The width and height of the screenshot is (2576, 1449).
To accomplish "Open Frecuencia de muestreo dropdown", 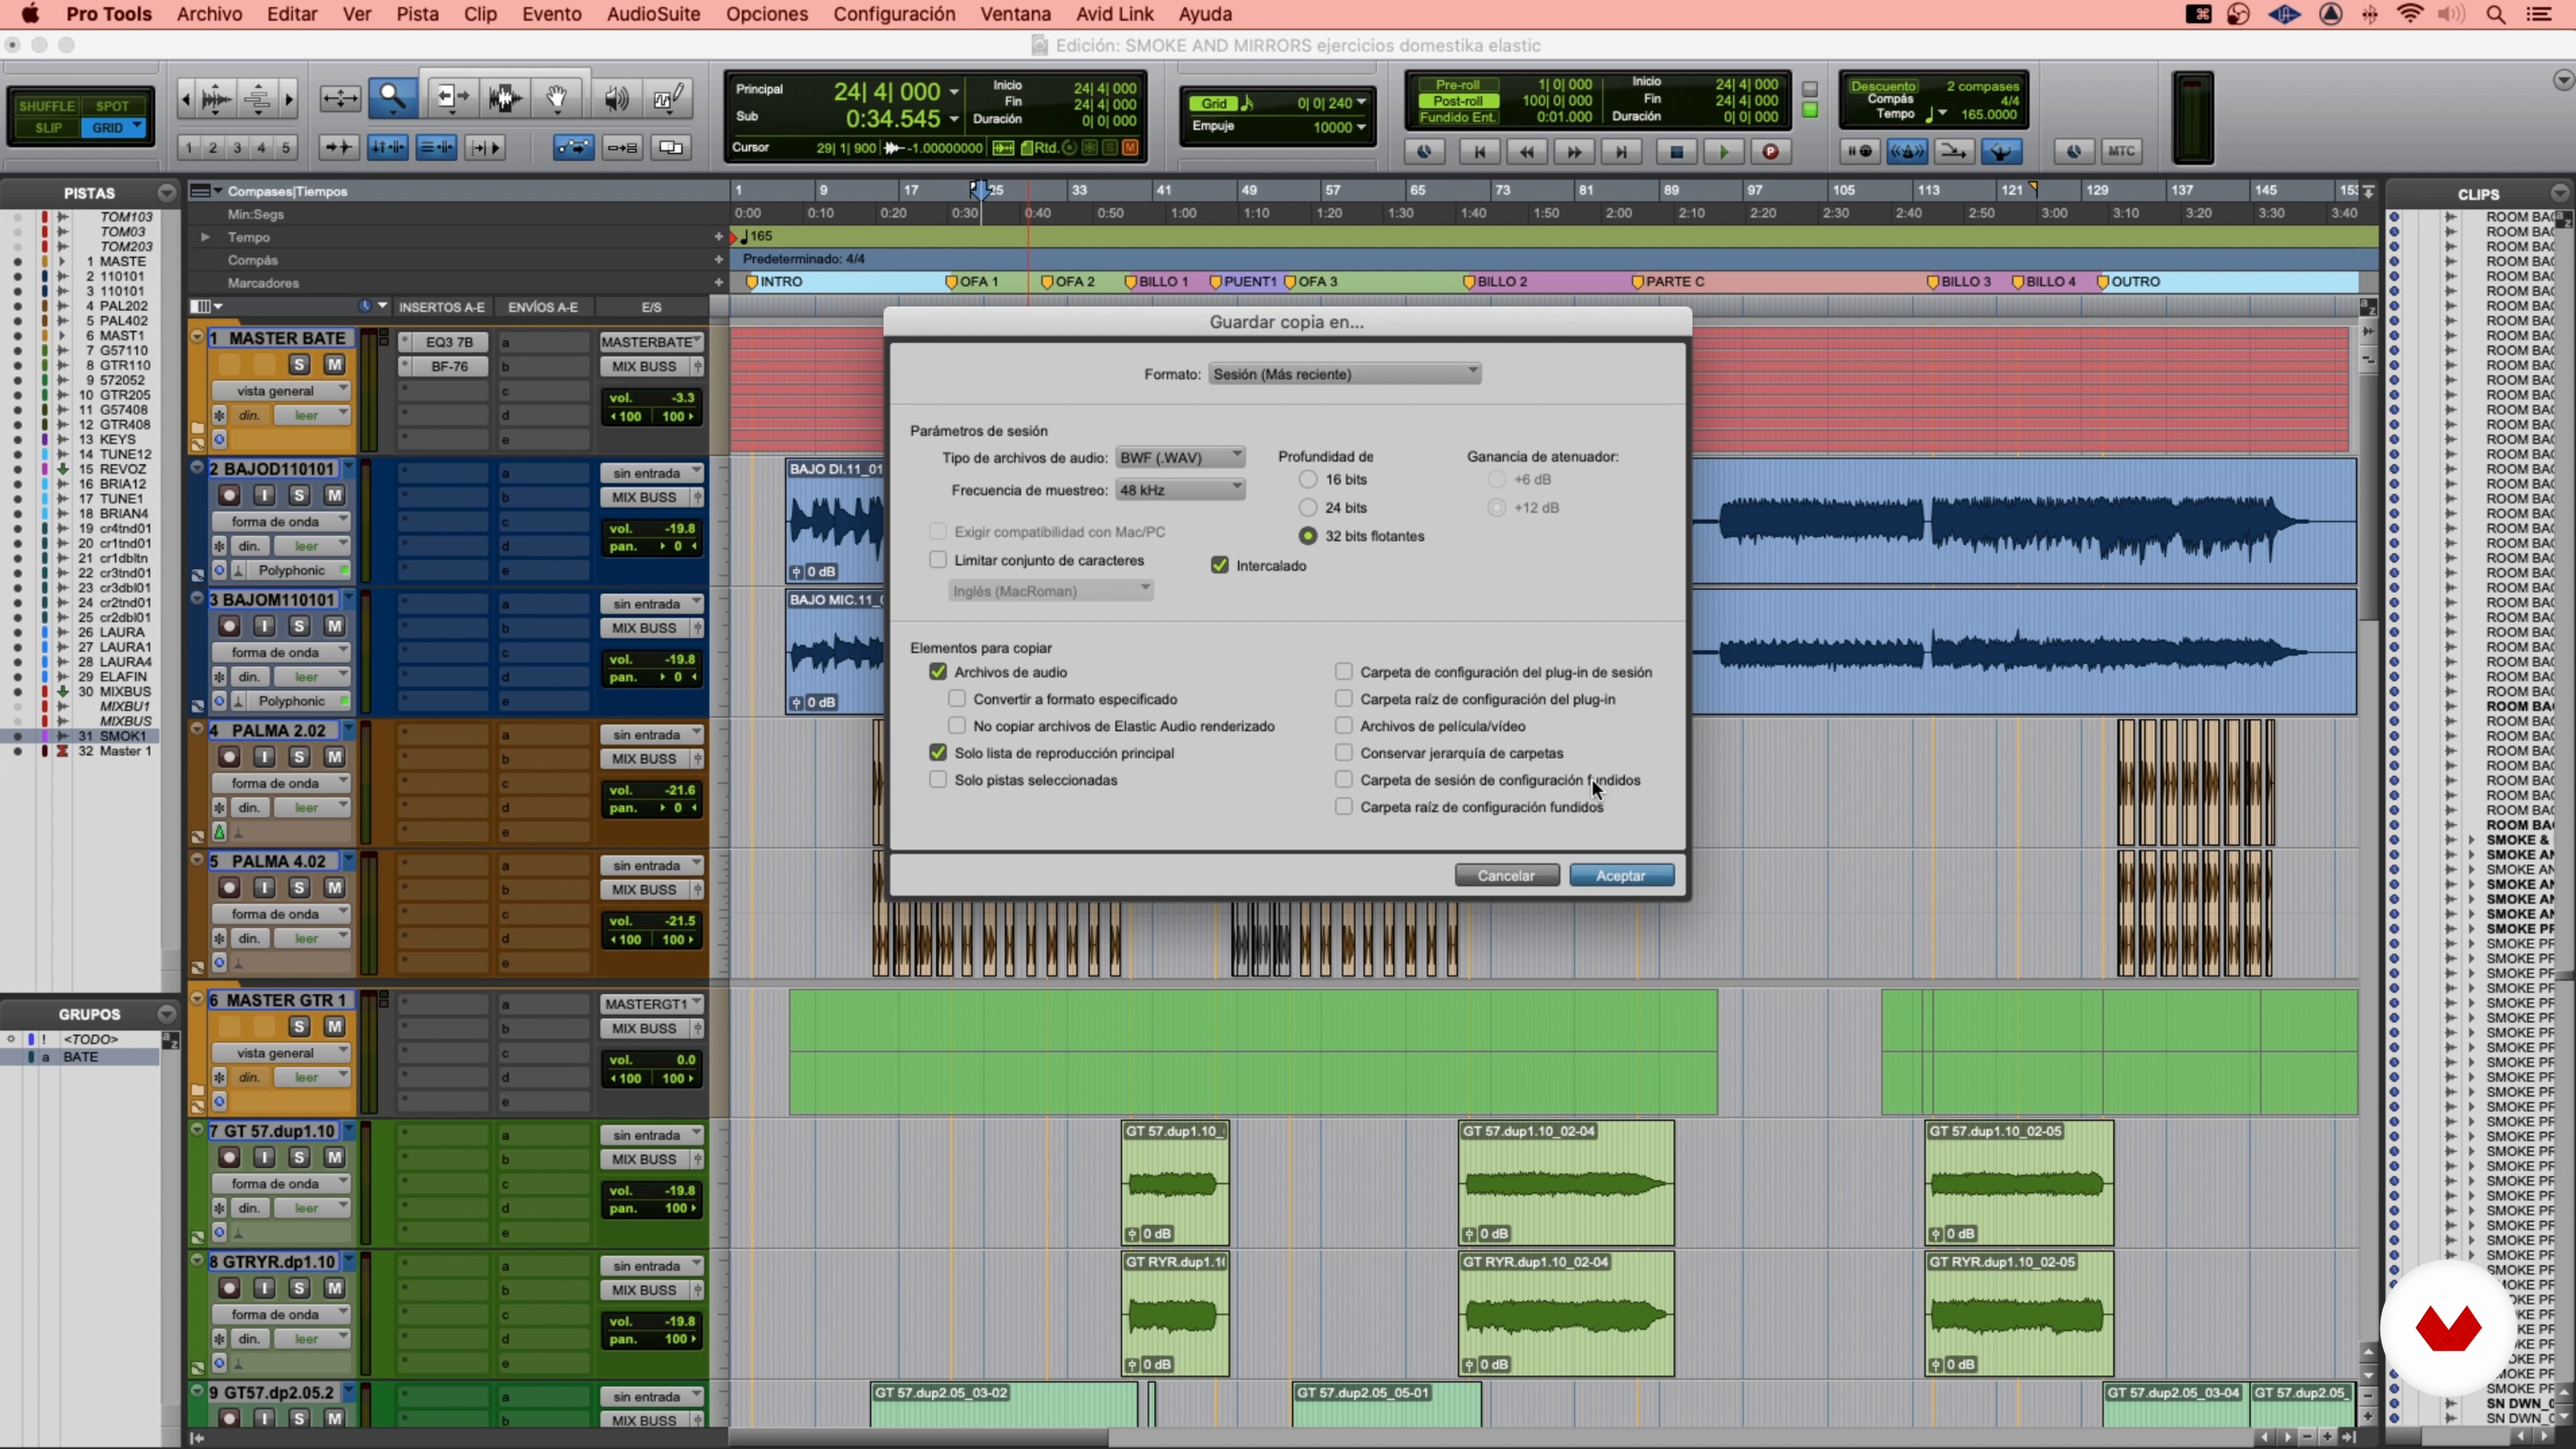I will pos(1180,490).
